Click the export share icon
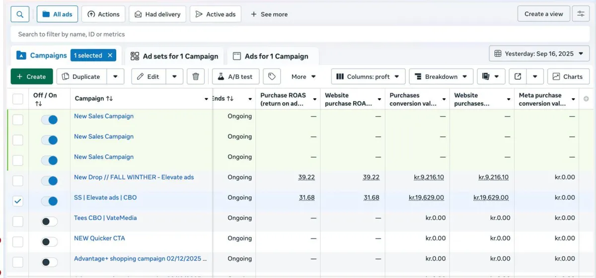 tap(518, 76)
